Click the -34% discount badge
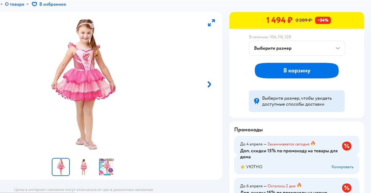Screen dimensions: 371x193 click(323, 20)
